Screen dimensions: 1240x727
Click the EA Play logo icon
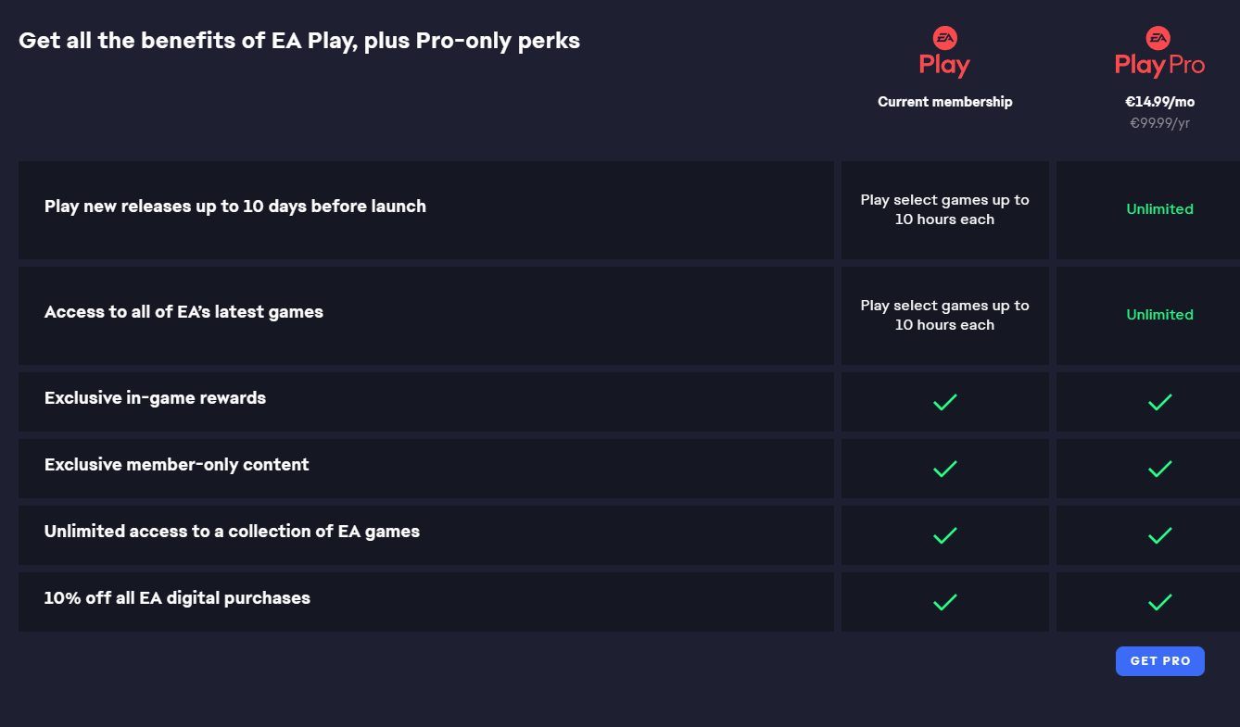944,52
